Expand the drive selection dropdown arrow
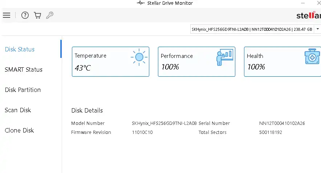 (x=318, y=29)
